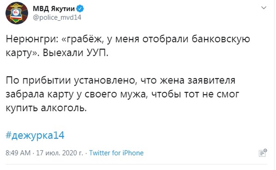
Task: Expand the tweet options chevron menu
Action: pos(264,7)
